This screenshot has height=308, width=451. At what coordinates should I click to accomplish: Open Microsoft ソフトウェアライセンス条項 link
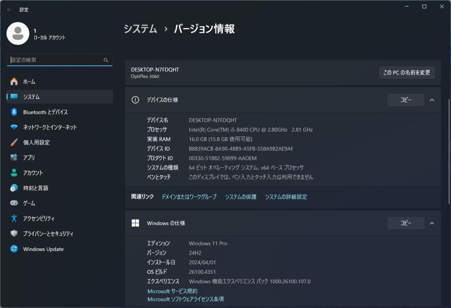point(185,299)
